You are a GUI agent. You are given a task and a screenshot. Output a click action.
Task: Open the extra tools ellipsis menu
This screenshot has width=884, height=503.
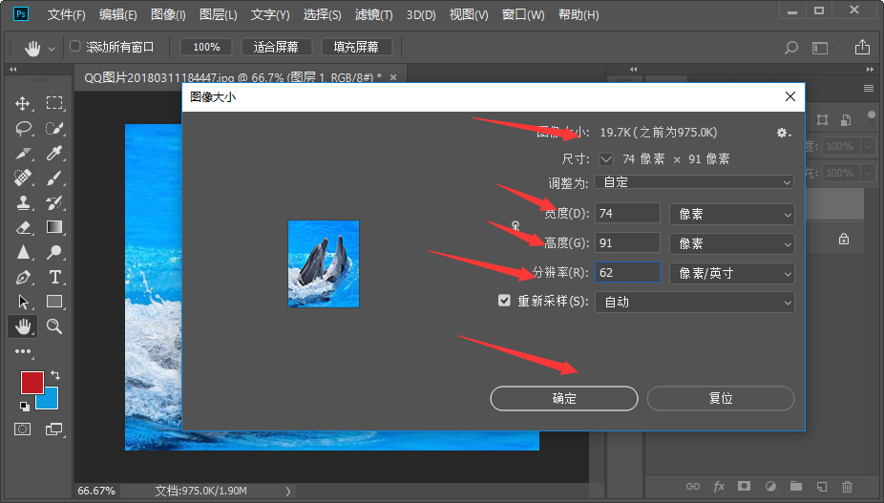click(x=23, y=351)
